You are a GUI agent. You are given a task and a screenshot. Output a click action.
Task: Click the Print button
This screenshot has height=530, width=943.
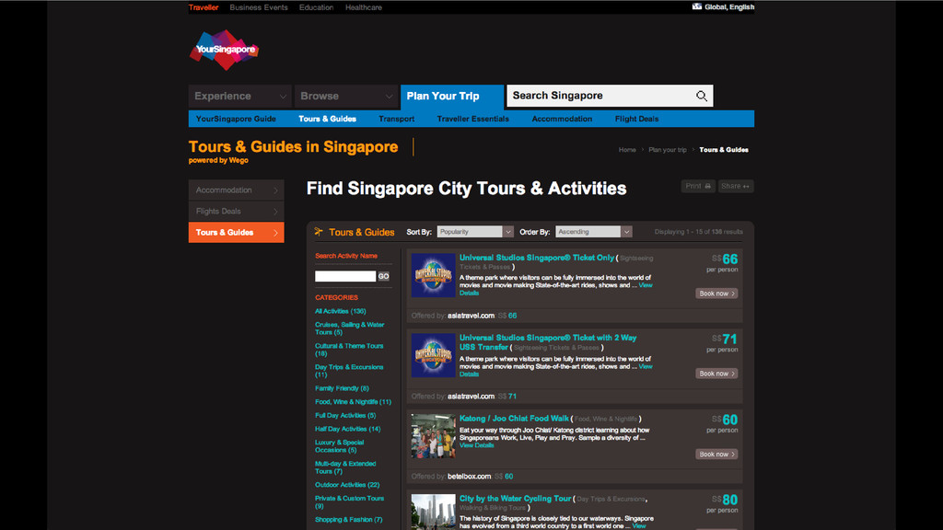tap(698, 186)
